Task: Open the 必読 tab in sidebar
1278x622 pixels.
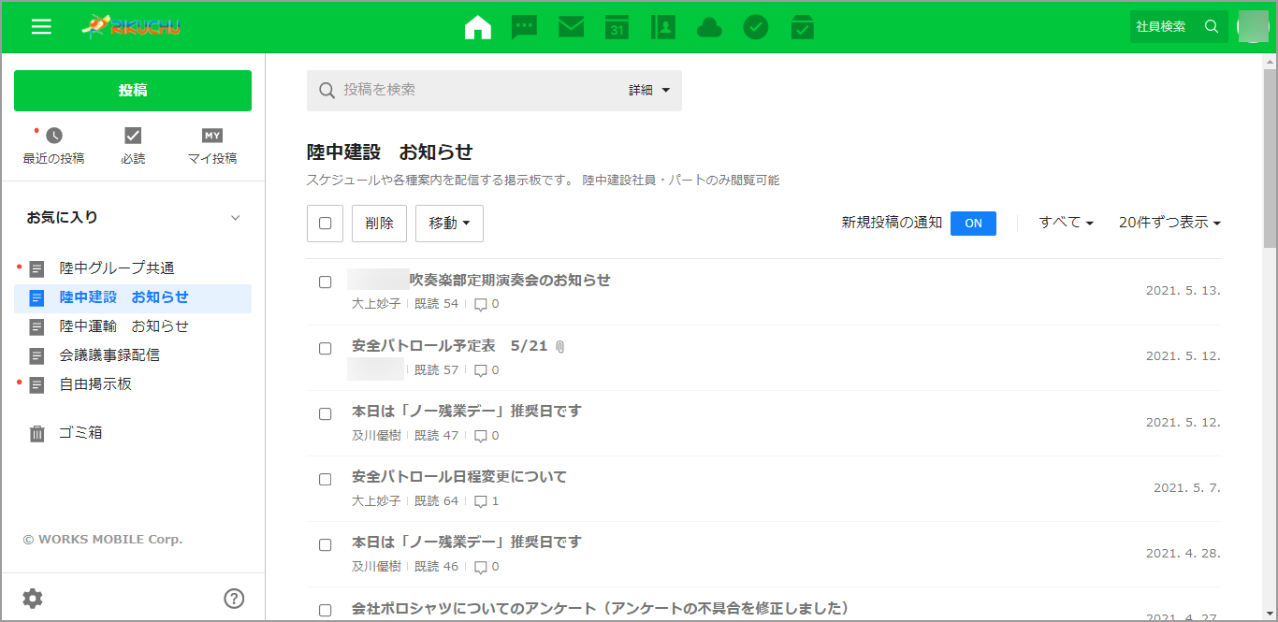Action: click(133, 146)
